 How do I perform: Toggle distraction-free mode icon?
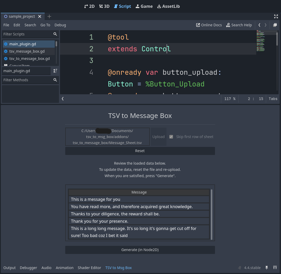(276, 16)
